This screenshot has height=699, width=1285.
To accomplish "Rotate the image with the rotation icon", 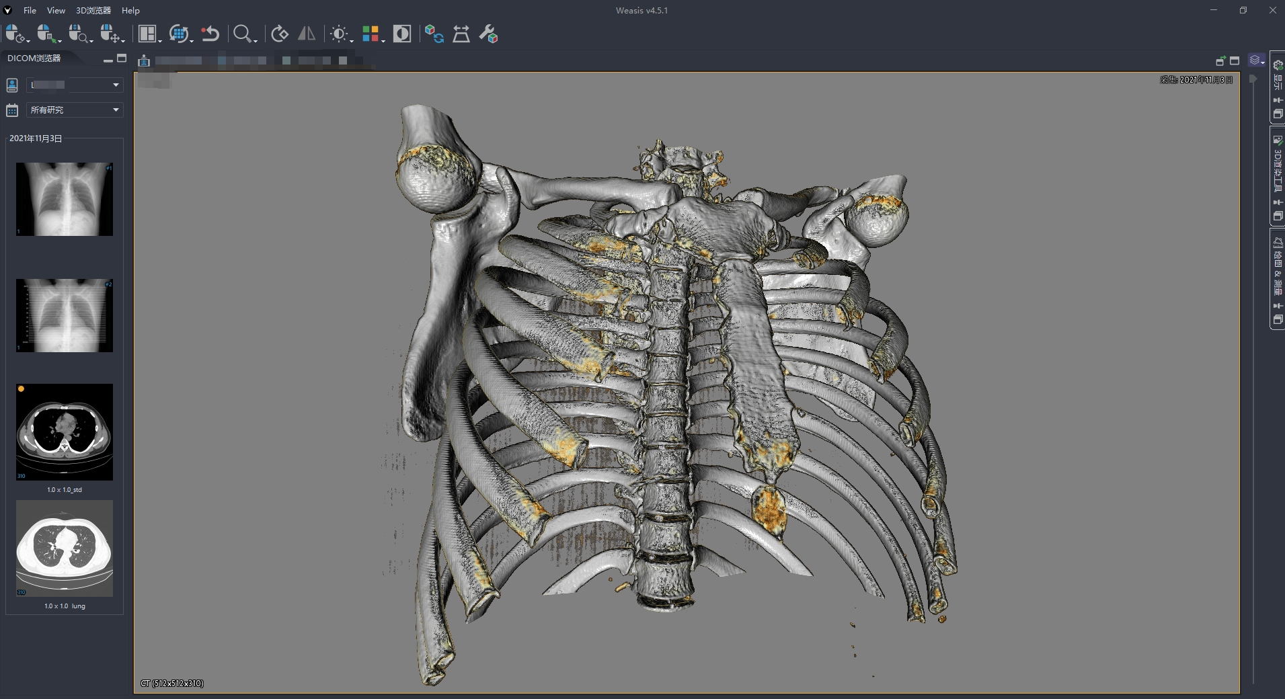I will [280, 34].
